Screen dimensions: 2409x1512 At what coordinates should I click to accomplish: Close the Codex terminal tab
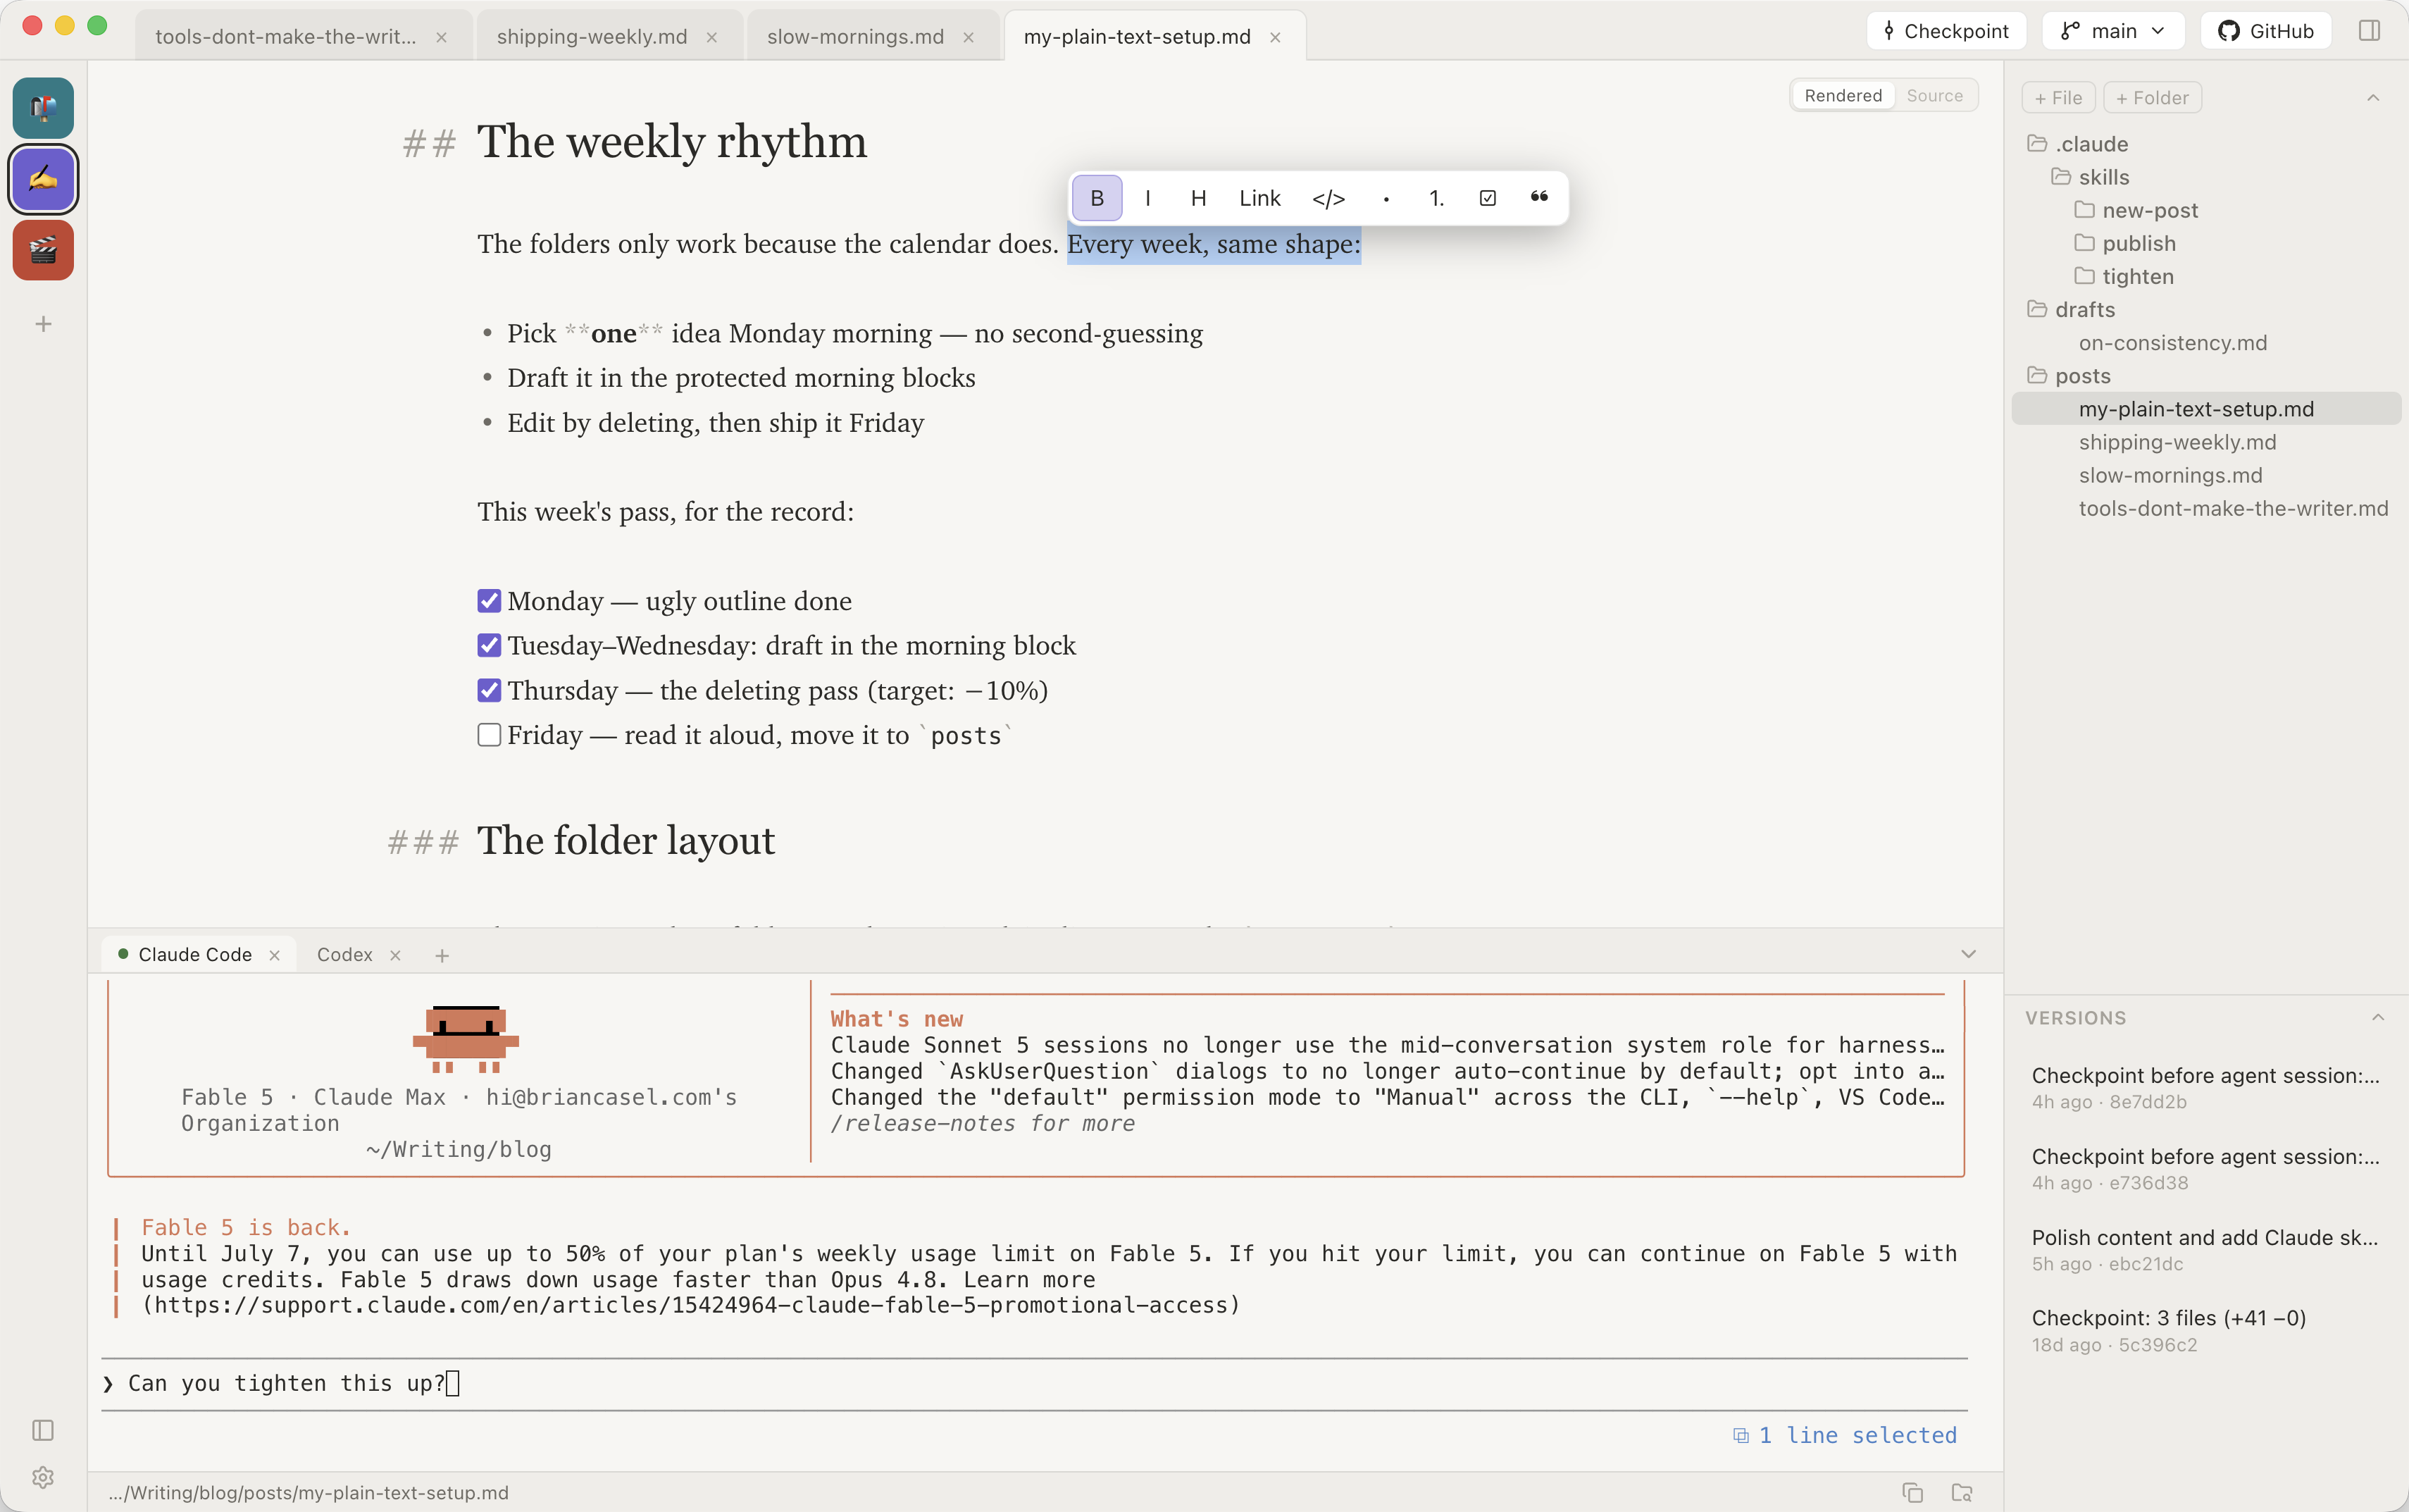[395, 955]
